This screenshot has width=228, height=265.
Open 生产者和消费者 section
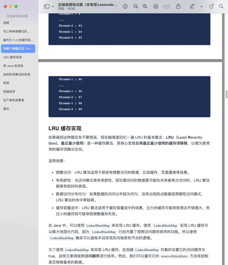(14, 100)
